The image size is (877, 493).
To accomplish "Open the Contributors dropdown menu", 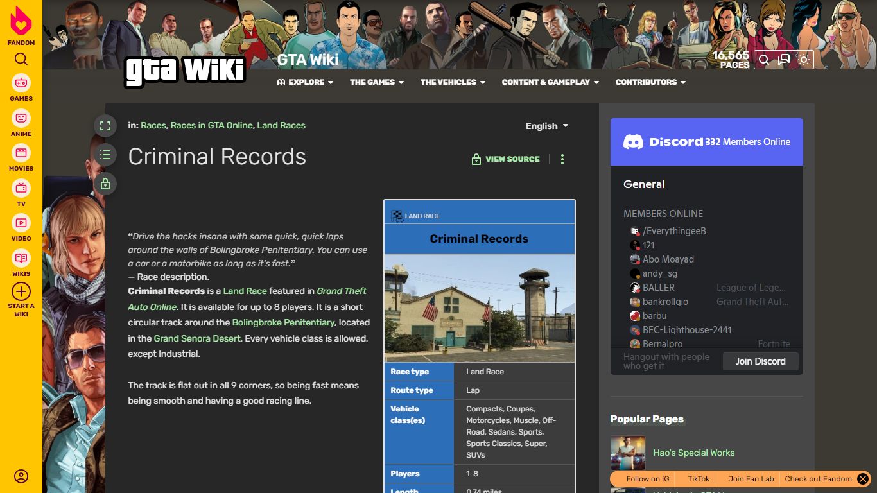I will click(x=650, y=82).
